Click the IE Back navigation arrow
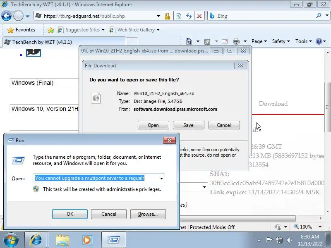 click(6, 16)
